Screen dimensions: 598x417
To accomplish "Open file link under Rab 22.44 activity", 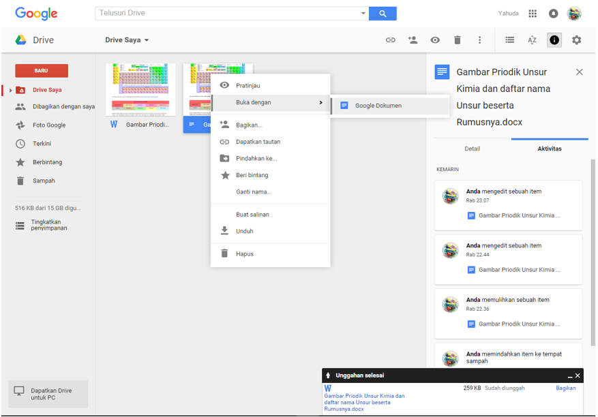I will point(513,270).
